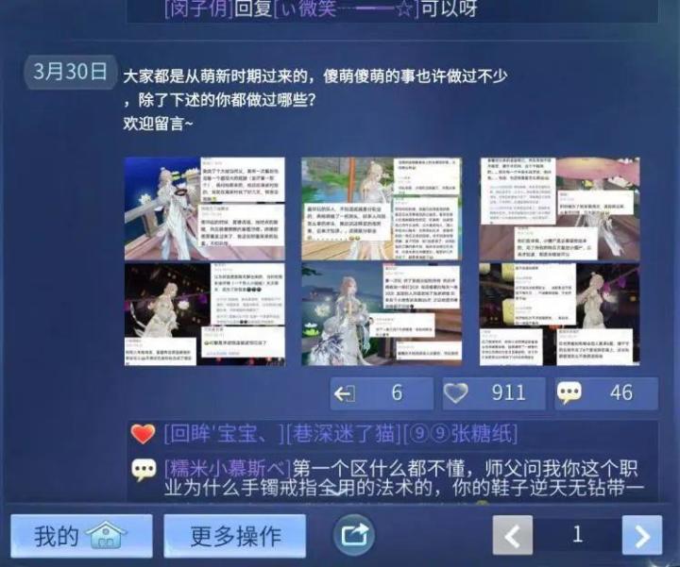The width and height of the screenshot is (680, 567).
Task: Click the repost arrow icon showing 6
Action: pos(345,393)
